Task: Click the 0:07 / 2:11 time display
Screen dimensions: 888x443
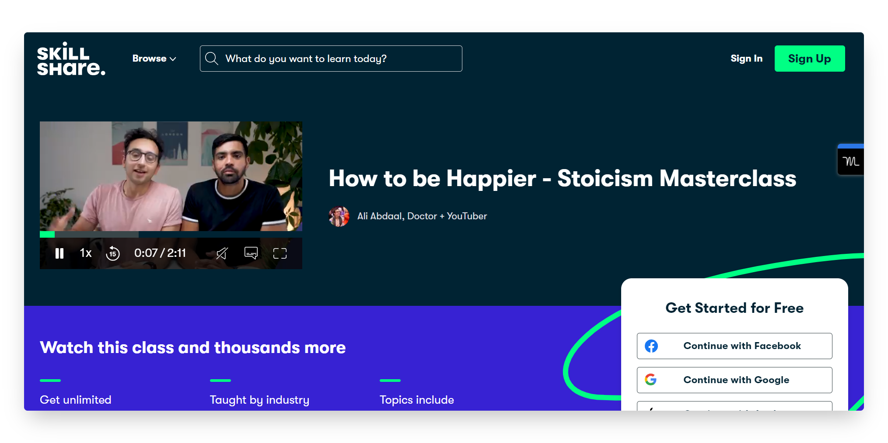Action: [x=160, y=253]
